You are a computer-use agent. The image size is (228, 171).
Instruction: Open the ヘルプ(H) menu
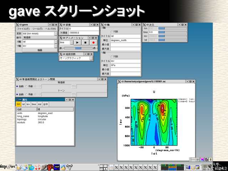(x=51, y=29)
